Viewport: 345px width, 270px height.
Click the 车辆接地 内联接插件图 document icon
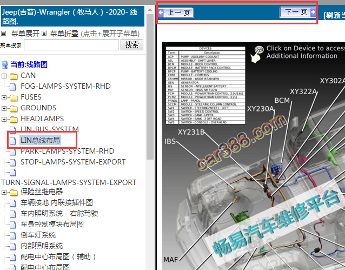13,203
